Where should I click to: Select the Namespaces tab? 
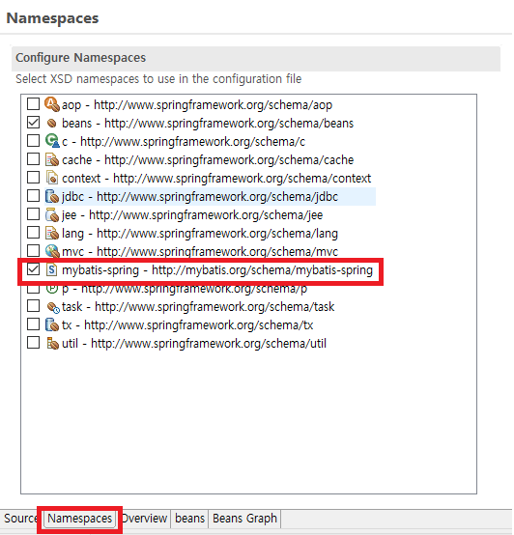click(x=79, y=519)
